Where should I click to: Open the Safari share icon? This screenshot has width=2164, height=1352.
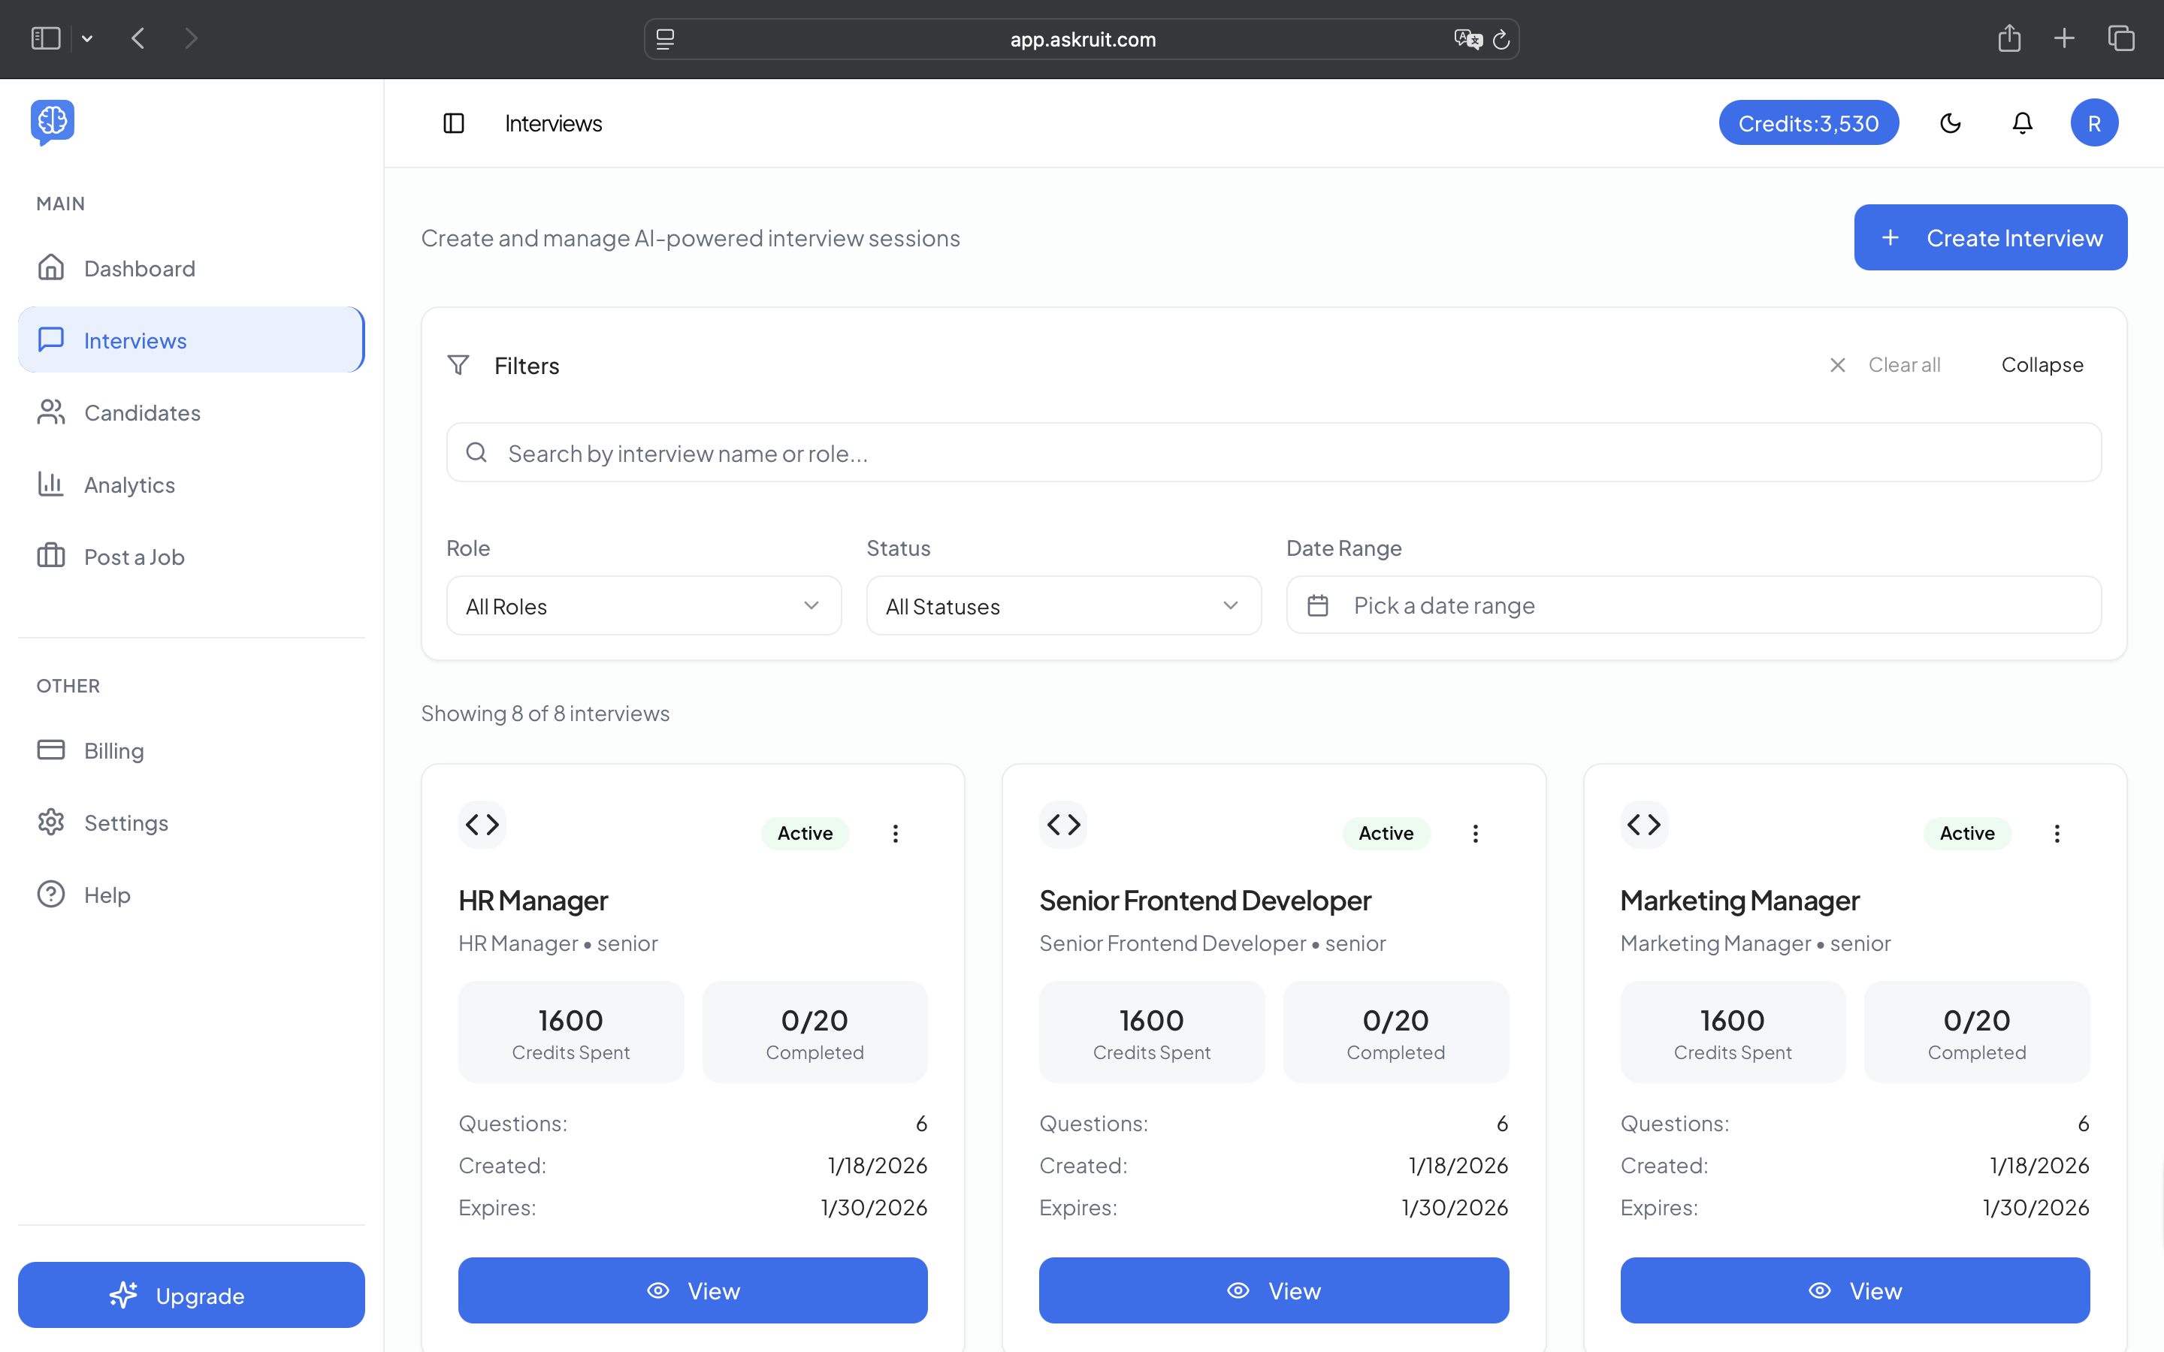pos(2008,38)
